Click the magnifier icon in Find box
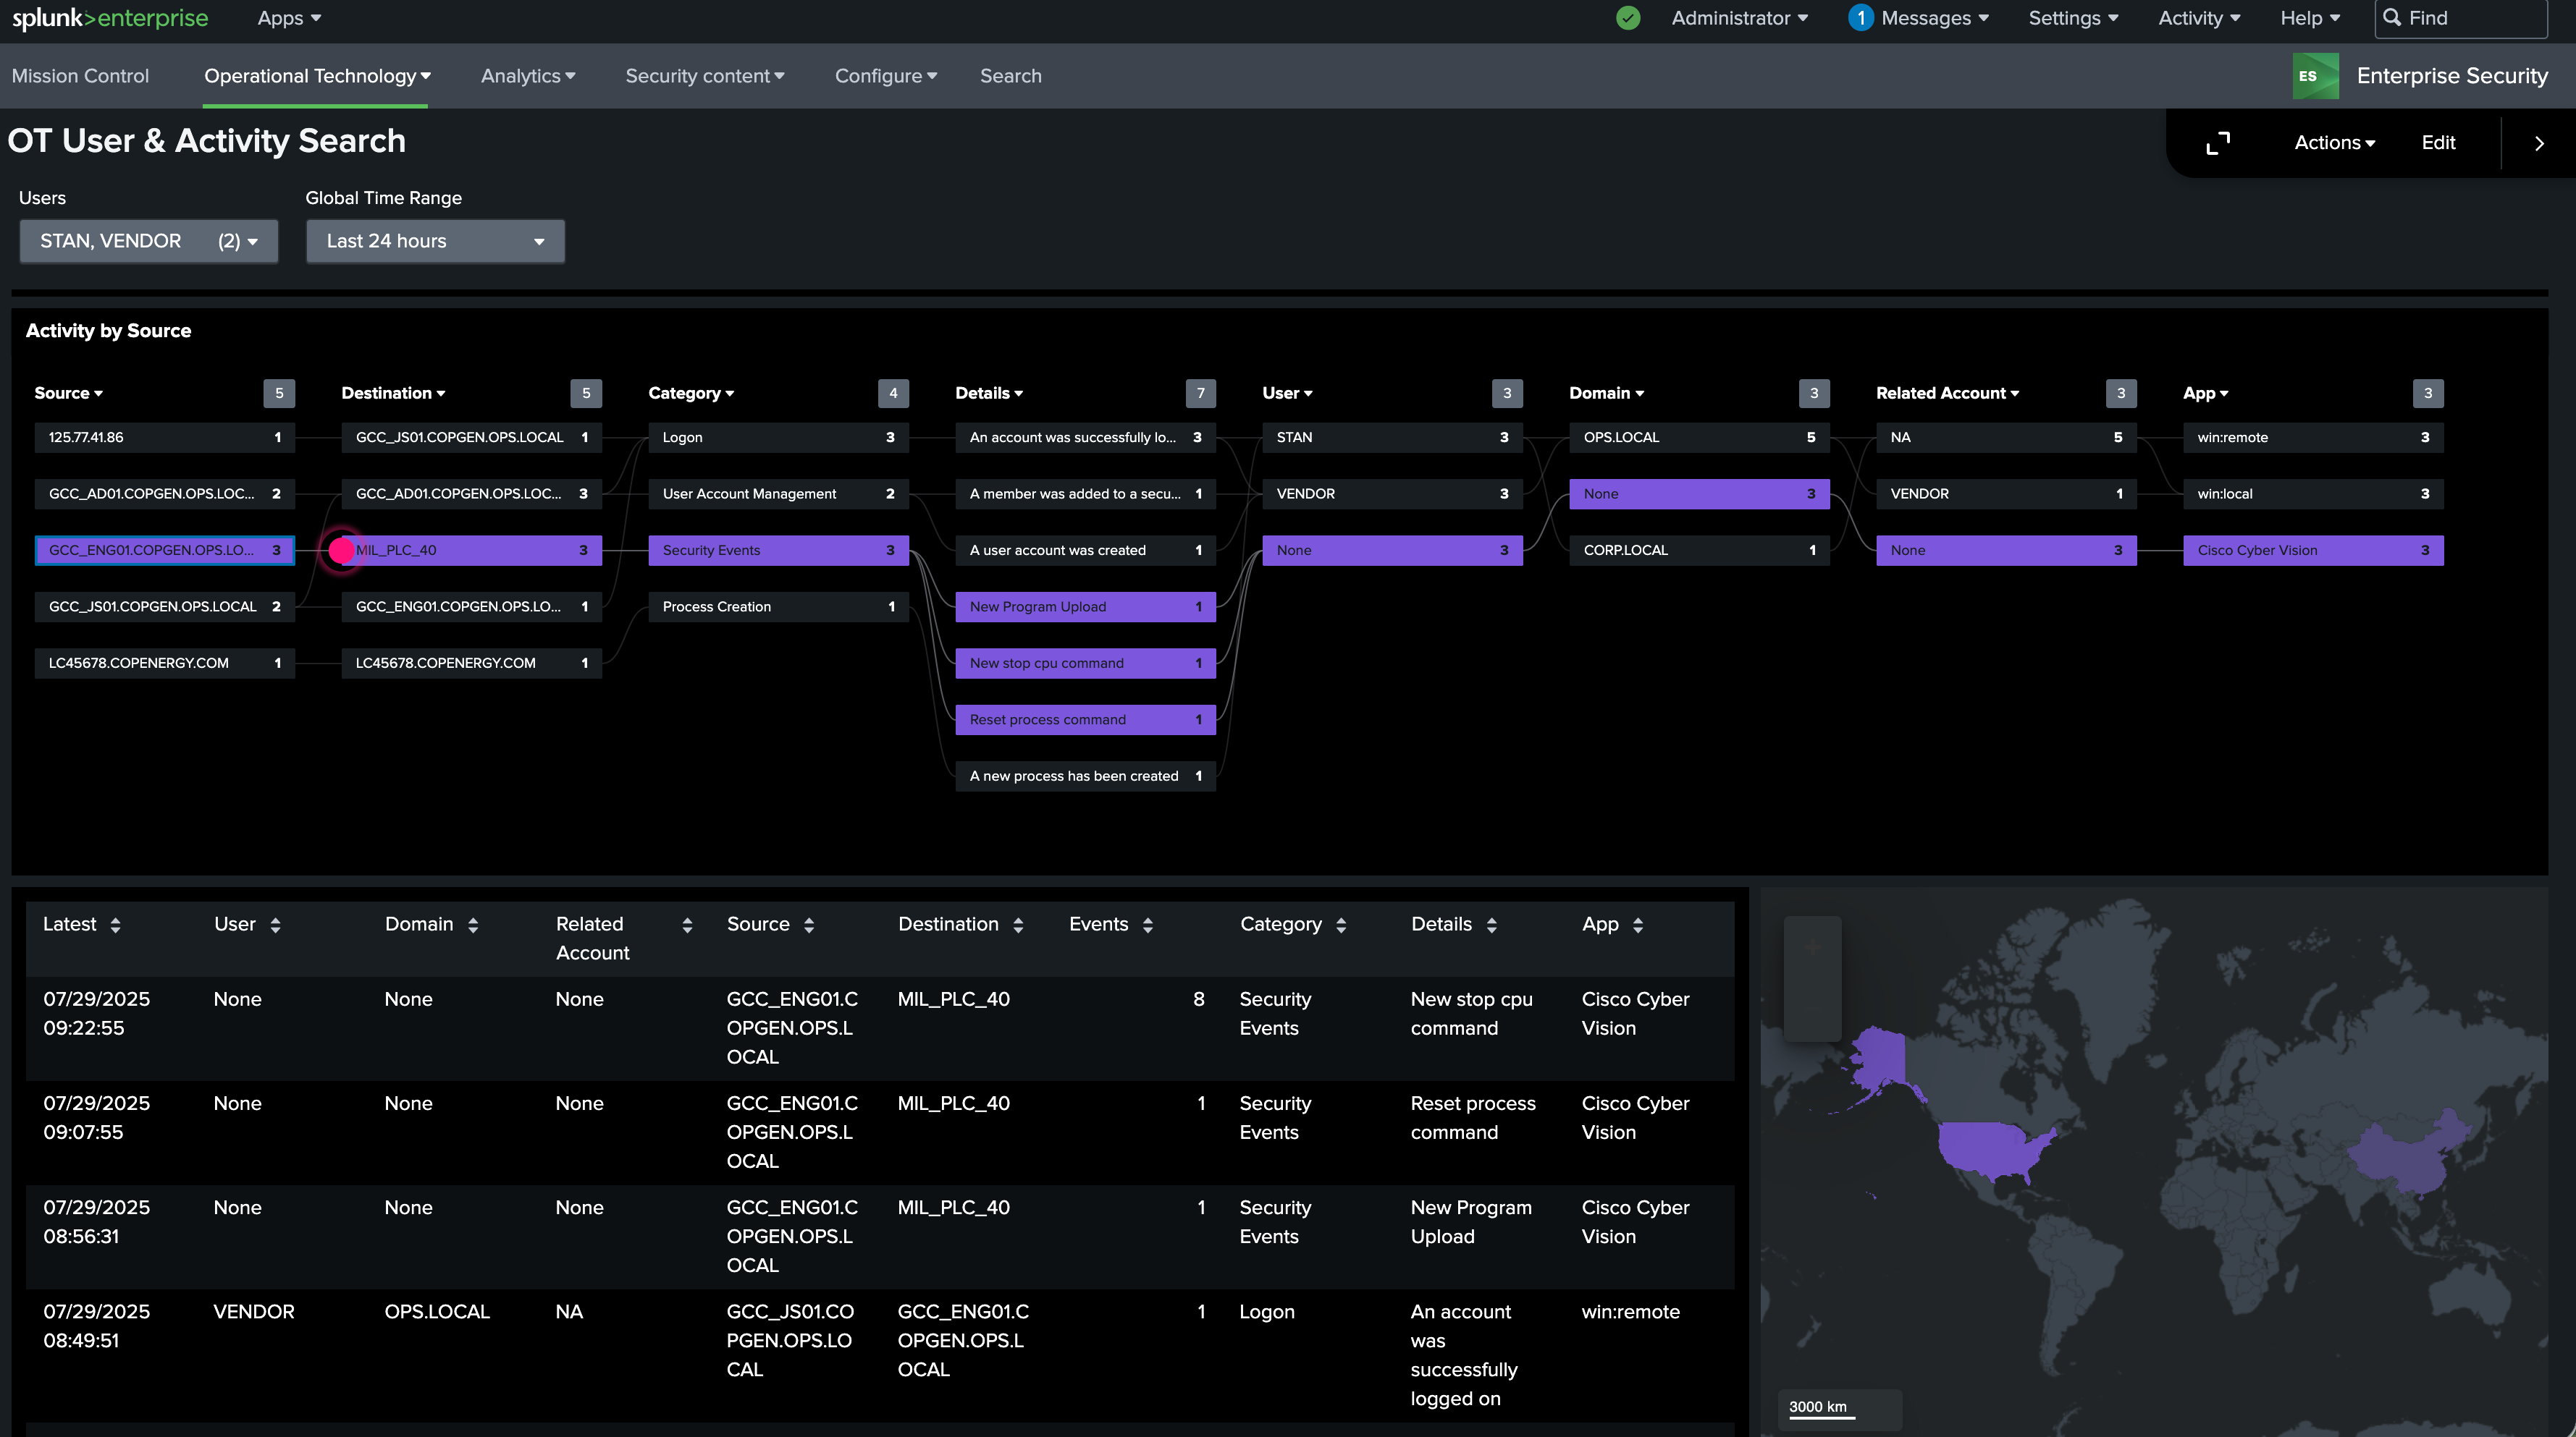The height and width of the screenshot is (1437, 2576). (x=2392, y=18)
